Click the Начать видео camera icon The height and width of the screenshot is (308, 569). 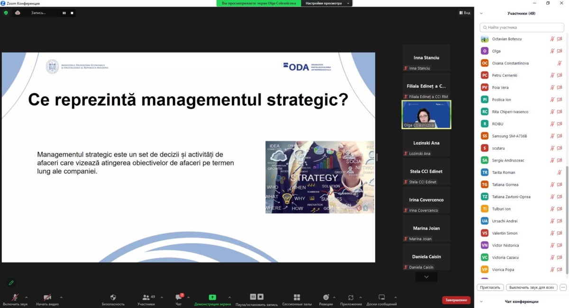47,297
